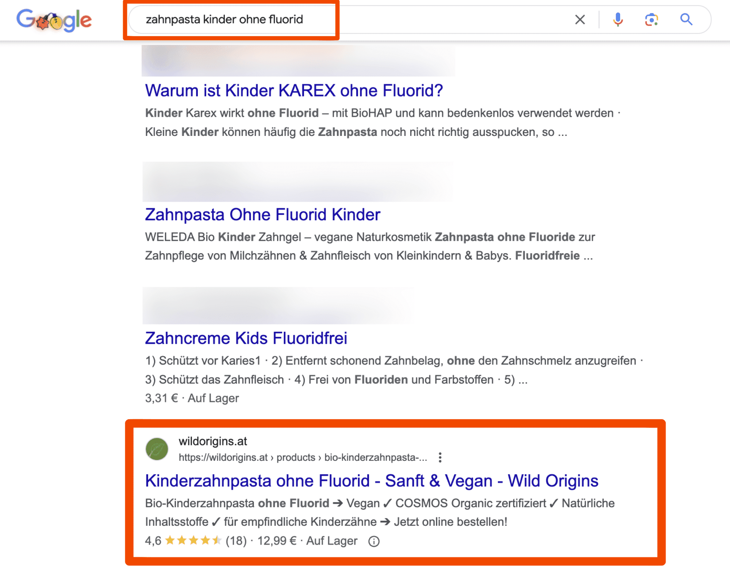The width and height of the screenshot is (730, 574).
Task: Open Google Lens image search
Action: click(x=652, y=19)
